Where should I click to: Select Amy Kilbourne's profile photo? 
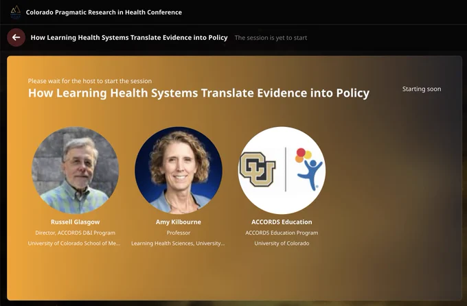pyautogui.click(x=179, y=170)
